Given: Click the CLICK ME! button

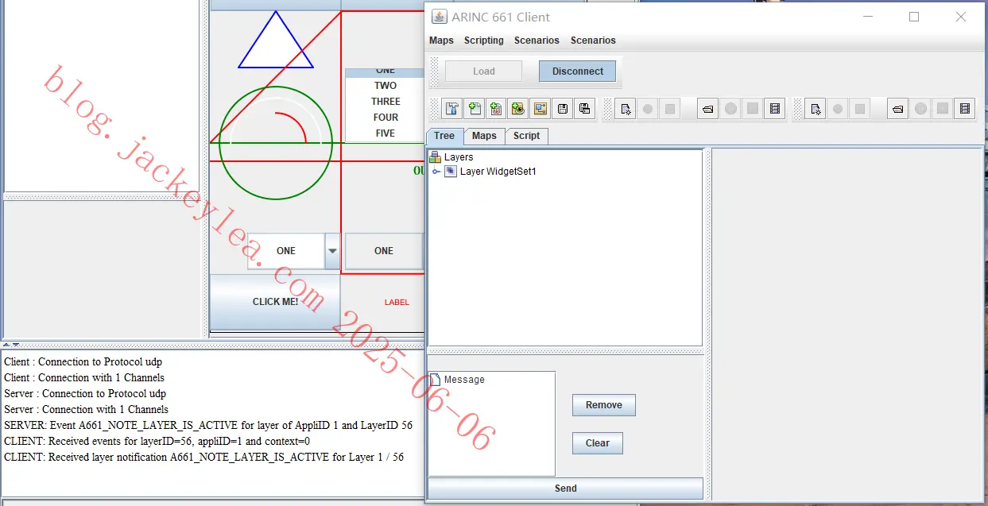Looking at the screenshot, I should click(x=275, y=302).
